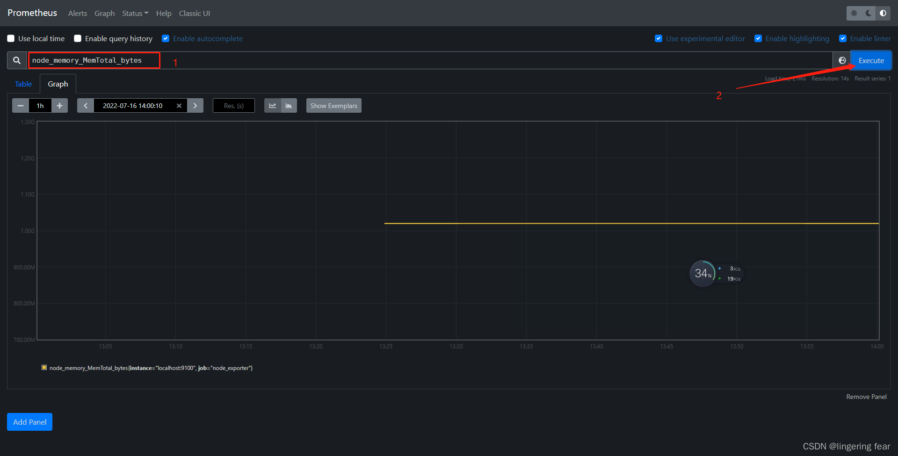
Task: Open the metrics explorer globe icon
Action: pos(843,60)
